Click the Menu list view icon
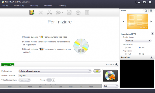The height and width of the screenshot is (93, 155). (151, 11)
